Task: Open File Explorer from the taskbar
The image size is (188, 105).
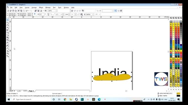Action: (x=71, y=99)
